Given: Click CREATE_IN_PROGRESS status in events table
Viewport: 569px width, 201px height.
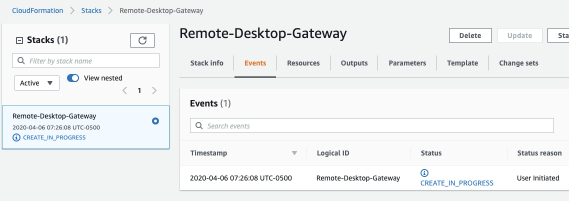Looking at the screenshot, I should pyautogui.click(x=457, y=183).
